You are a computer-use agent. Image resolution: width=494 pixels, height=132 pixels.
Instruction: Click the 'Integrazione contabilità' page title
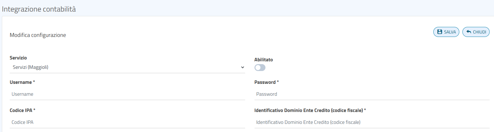click(39, 9)
